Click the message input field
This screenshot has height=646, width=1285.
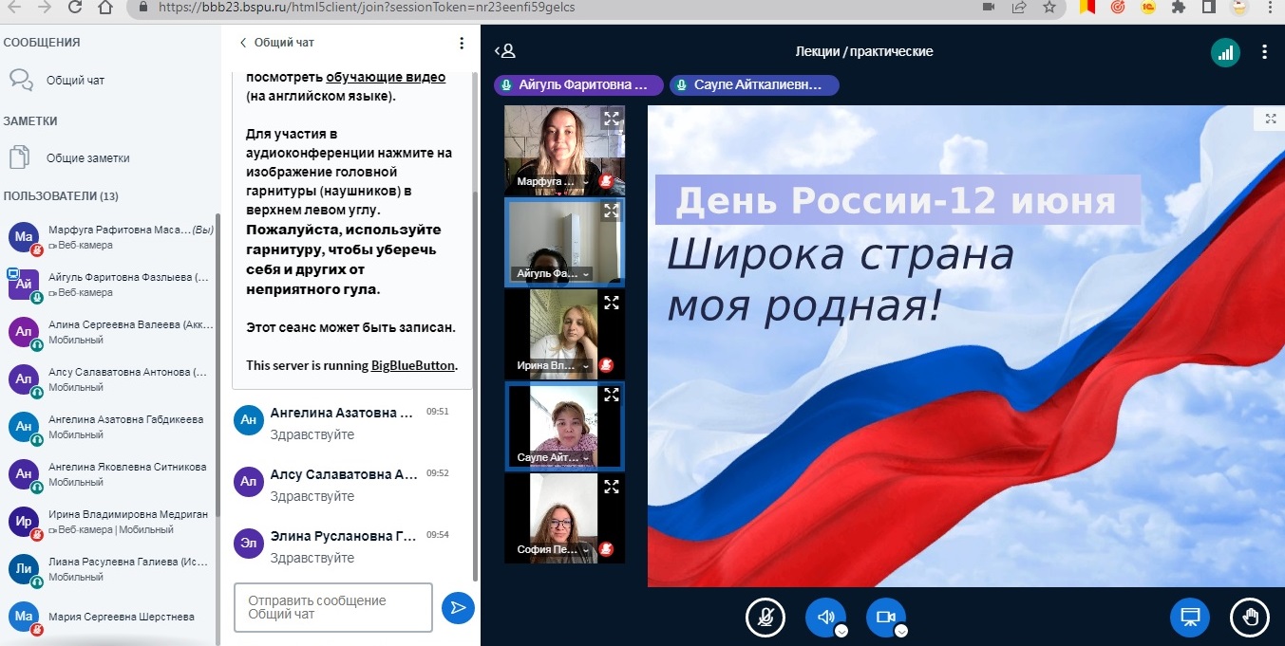[332, 607]
